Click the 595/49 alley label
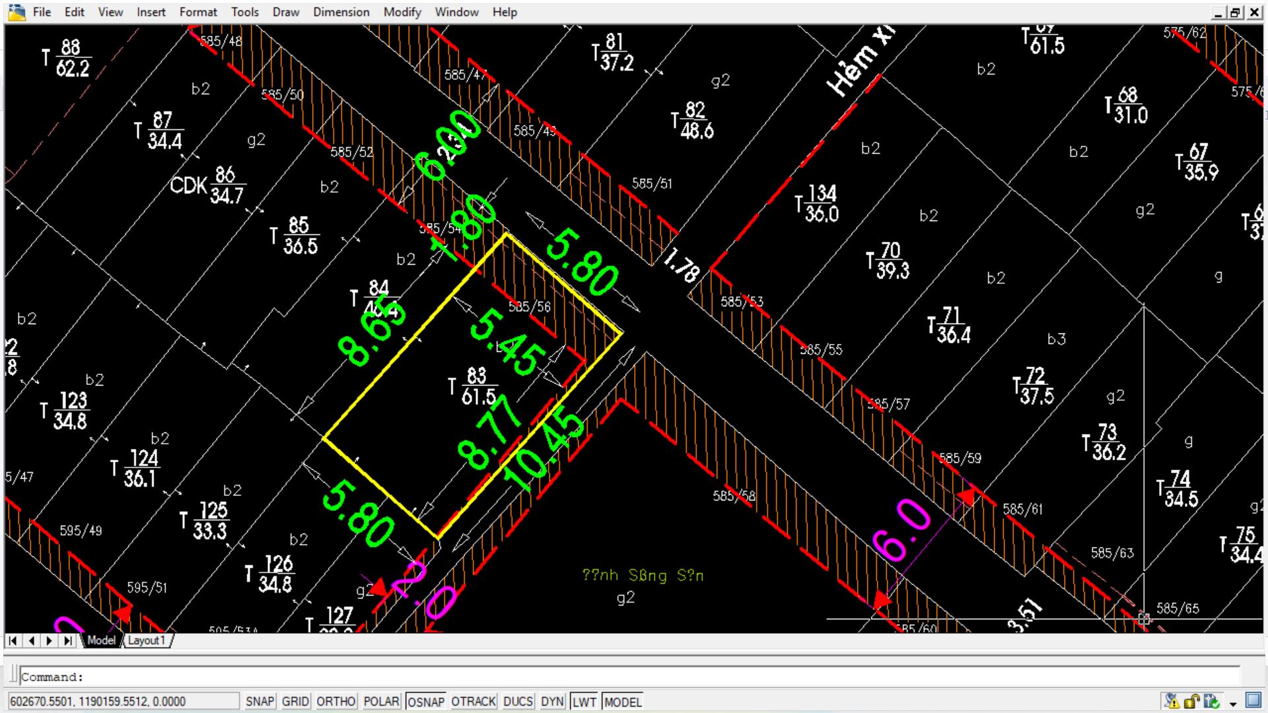This screenshot has width=1268, height=713. tap(81, 530)
